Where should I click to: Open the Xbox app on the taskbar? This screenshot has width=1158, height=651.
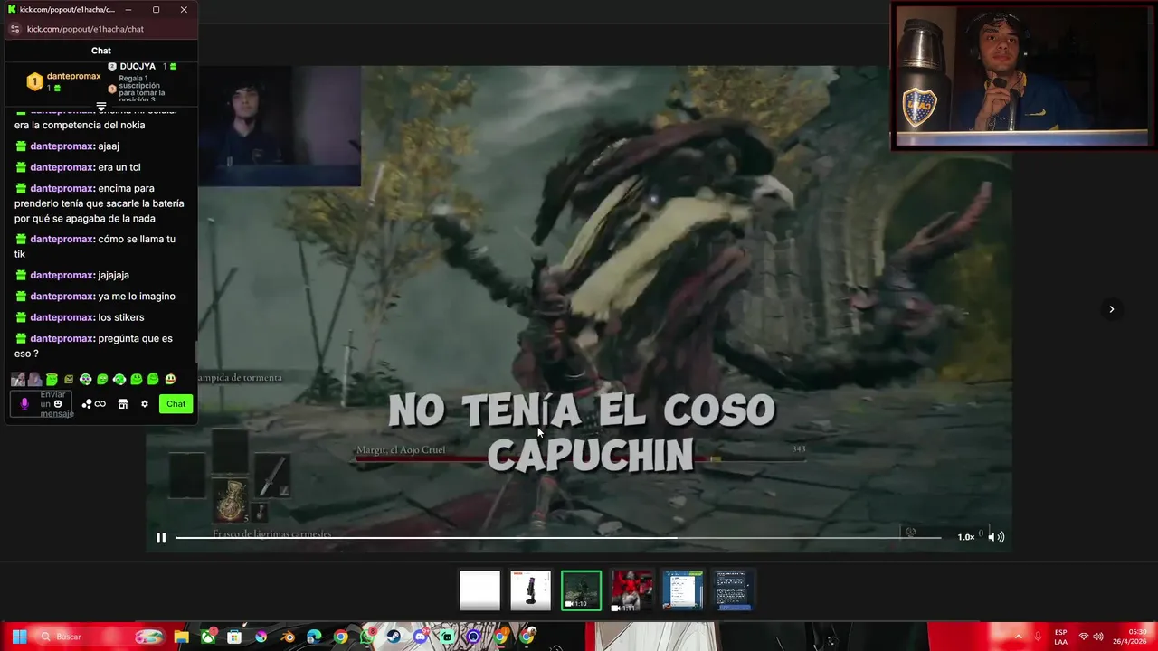point(208,637)
